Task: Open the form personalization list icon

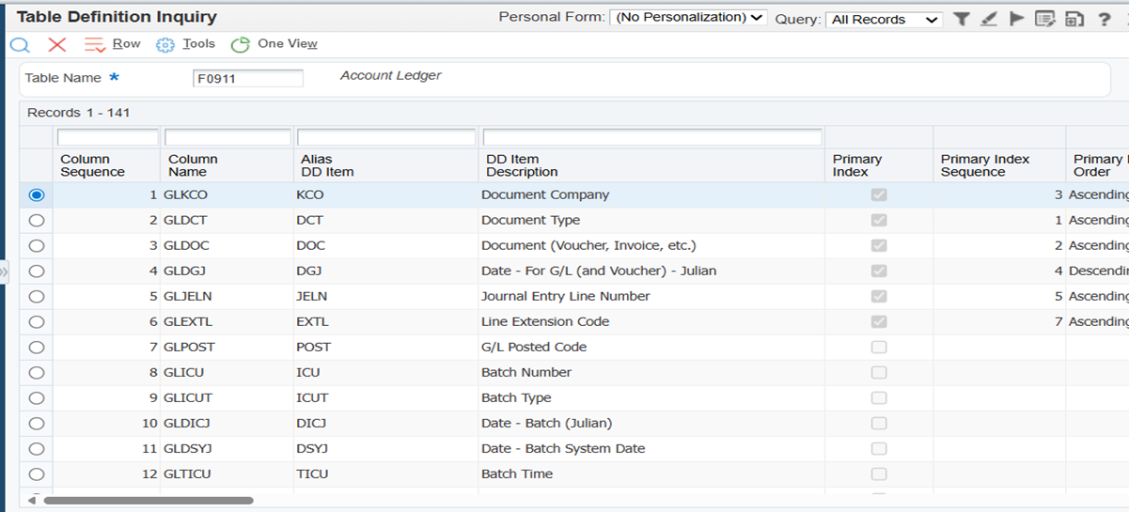Action: coord(1044,19)
